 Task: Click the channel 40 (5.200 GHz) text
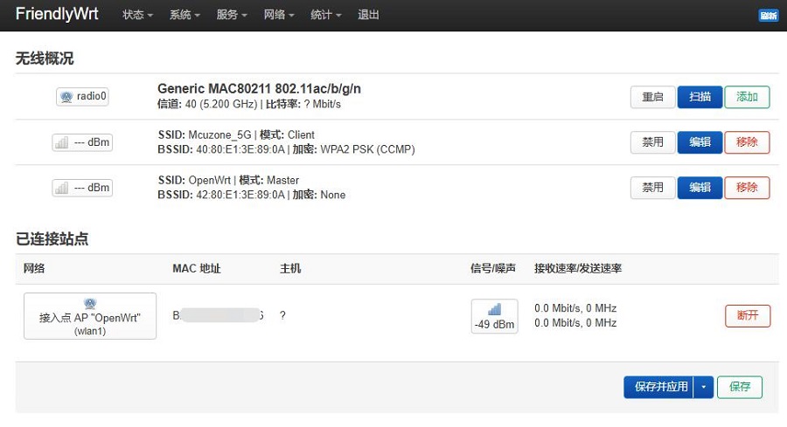[207, 104]
